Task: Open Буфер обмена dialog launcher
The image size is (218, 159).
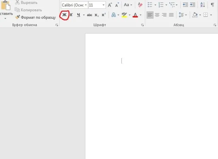Action: (x=57, y=25)
